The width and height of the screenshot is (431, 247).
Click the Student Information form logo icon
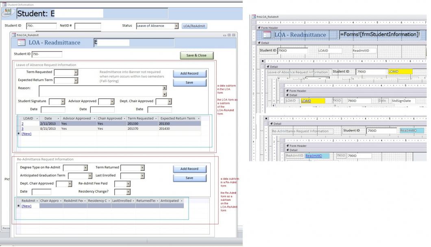7,12
